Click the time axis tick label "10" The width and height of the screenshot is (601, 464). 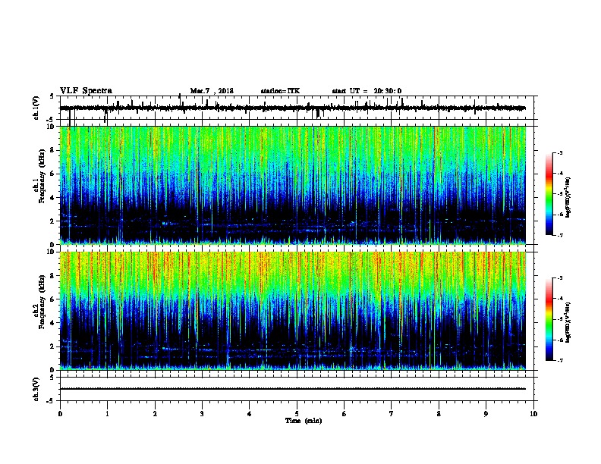(x=533, y=414)
